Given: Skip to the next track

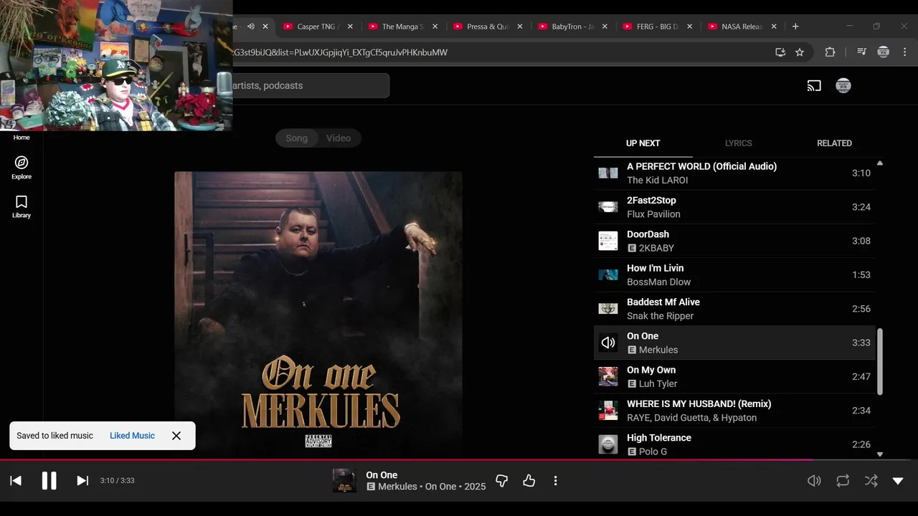Looking at the screenshot, I should (82, 481).
